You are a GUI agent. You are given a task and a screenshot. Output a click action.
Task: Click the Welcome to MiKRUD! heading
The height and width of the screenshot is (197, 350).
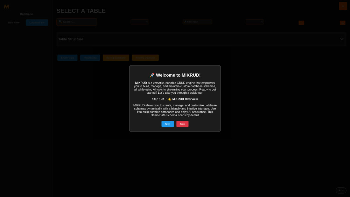point(175,75)
